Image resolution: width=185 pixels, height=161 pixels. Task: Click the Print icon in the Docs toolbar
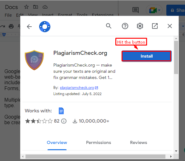point(11,26)
